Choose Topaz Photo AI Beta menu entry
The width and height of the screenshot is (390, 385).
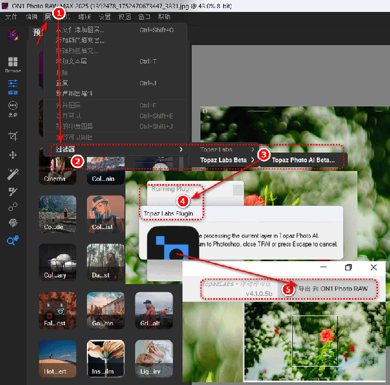303,160
